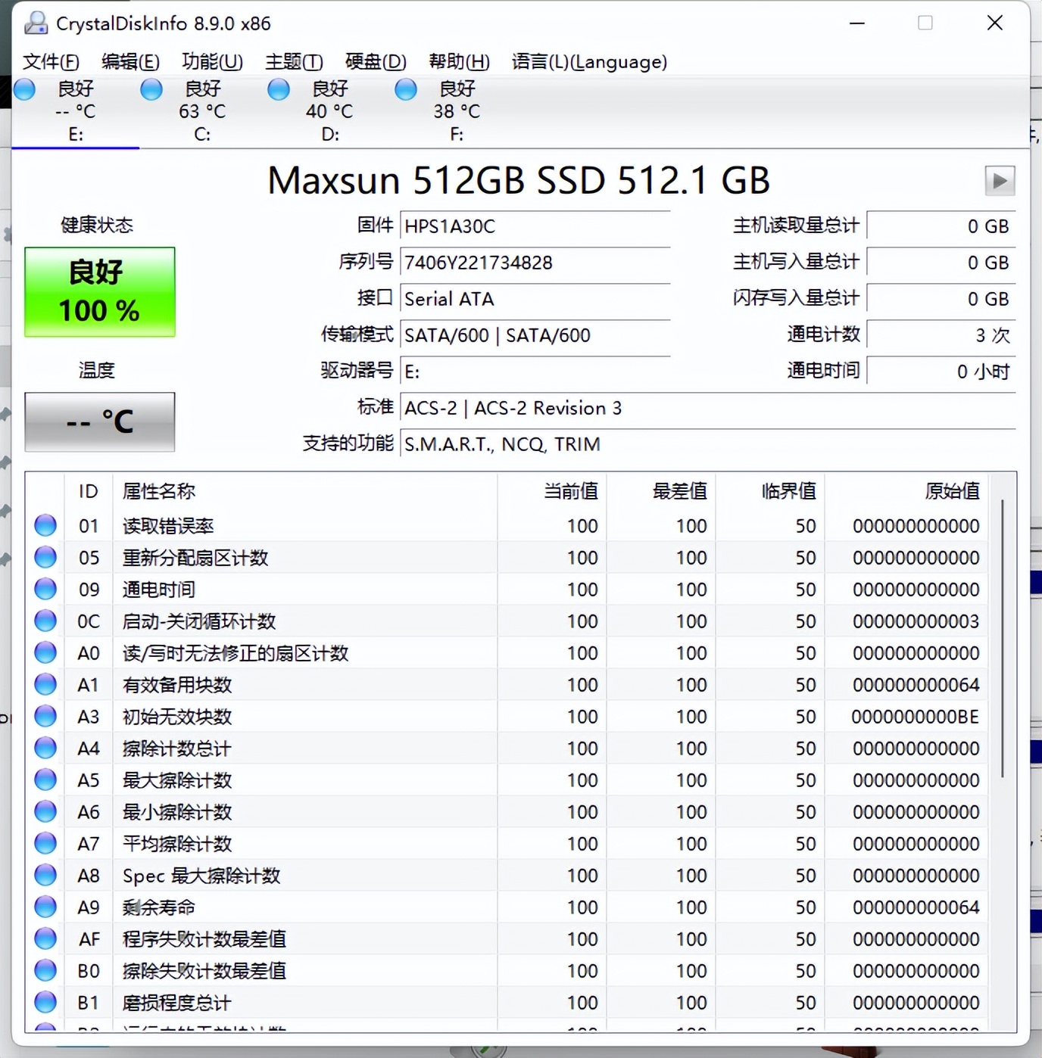This screenshot has height=1058, width=1042.
Task: Click drive E: health status circle
Action: [23, 89]
